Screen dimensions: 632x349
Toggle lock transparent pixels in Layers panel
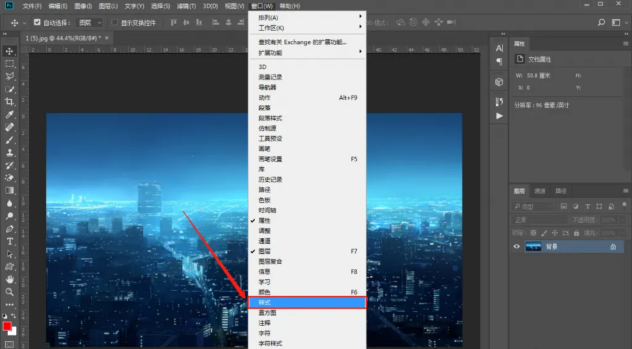(x=534, y=232)
